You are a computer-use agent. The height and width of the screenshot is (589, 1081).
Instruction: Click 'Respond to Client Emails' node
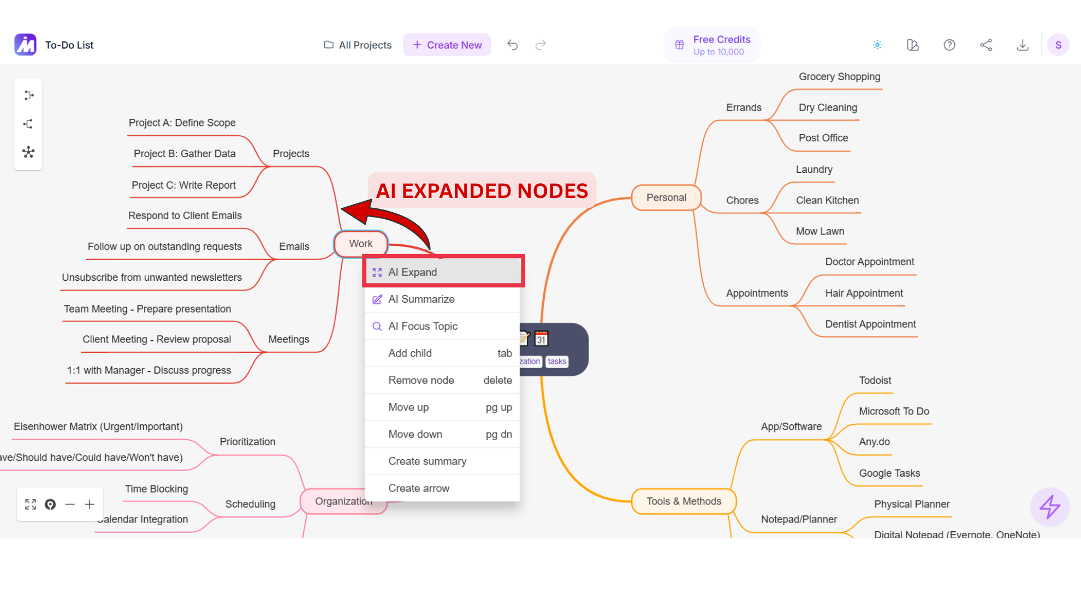tap(185, 215)
